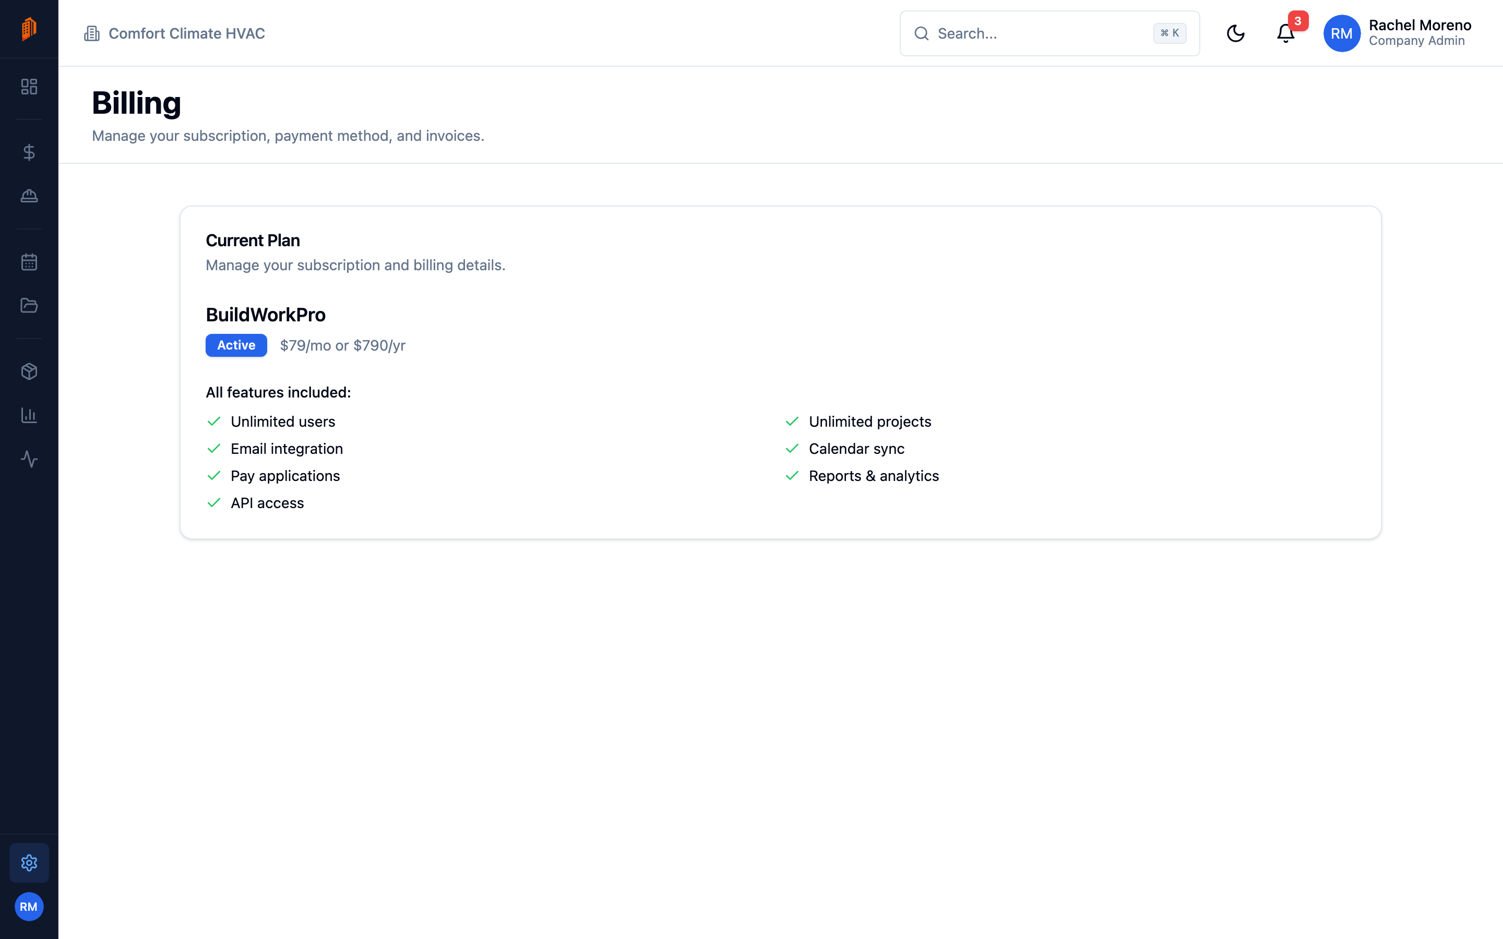Click the Comfort Climate HVAC company name

[x=186, y=33]
